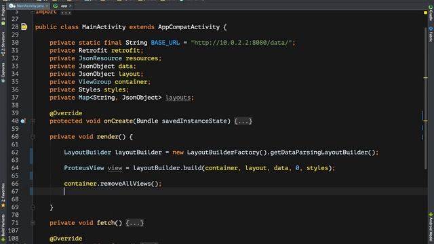Open the Project tool window
The height and width of the screenshot is (244, 434).
(x=3, y=15)
